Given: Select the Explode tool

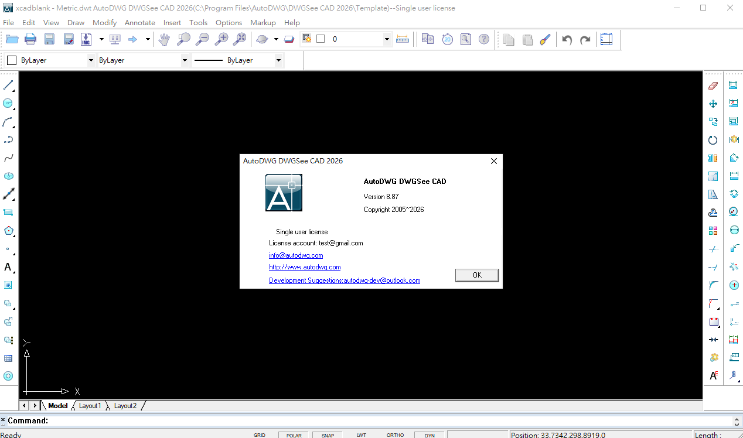Looking at the screenshot, I should point(713,358).
